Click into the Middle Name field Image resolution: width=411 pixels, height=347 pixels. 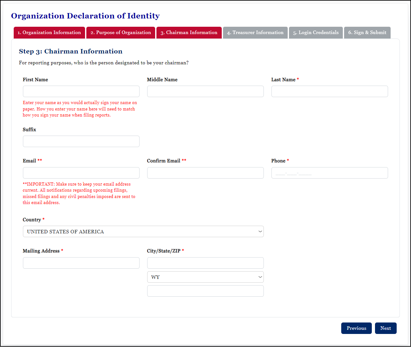tap(205, 91)
